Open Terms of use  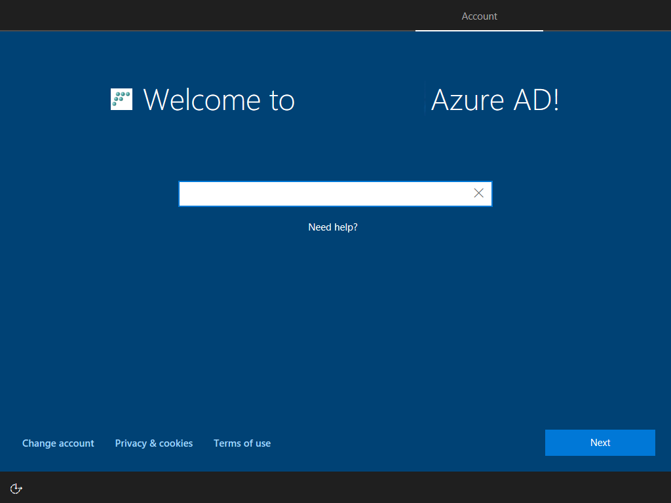242,443
